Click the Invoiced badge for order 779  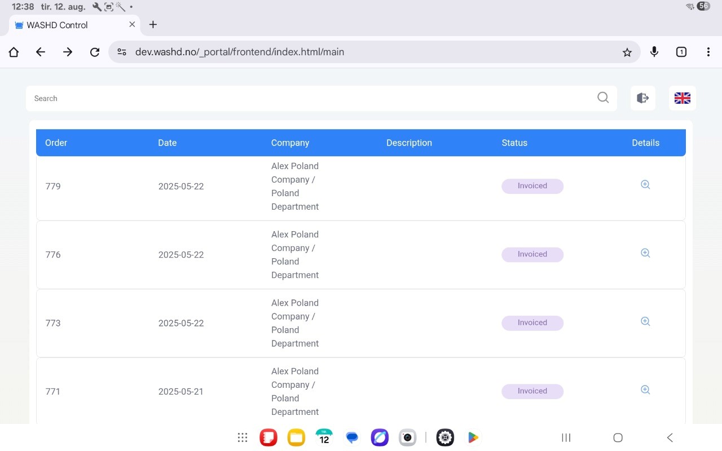coord(532,186)
